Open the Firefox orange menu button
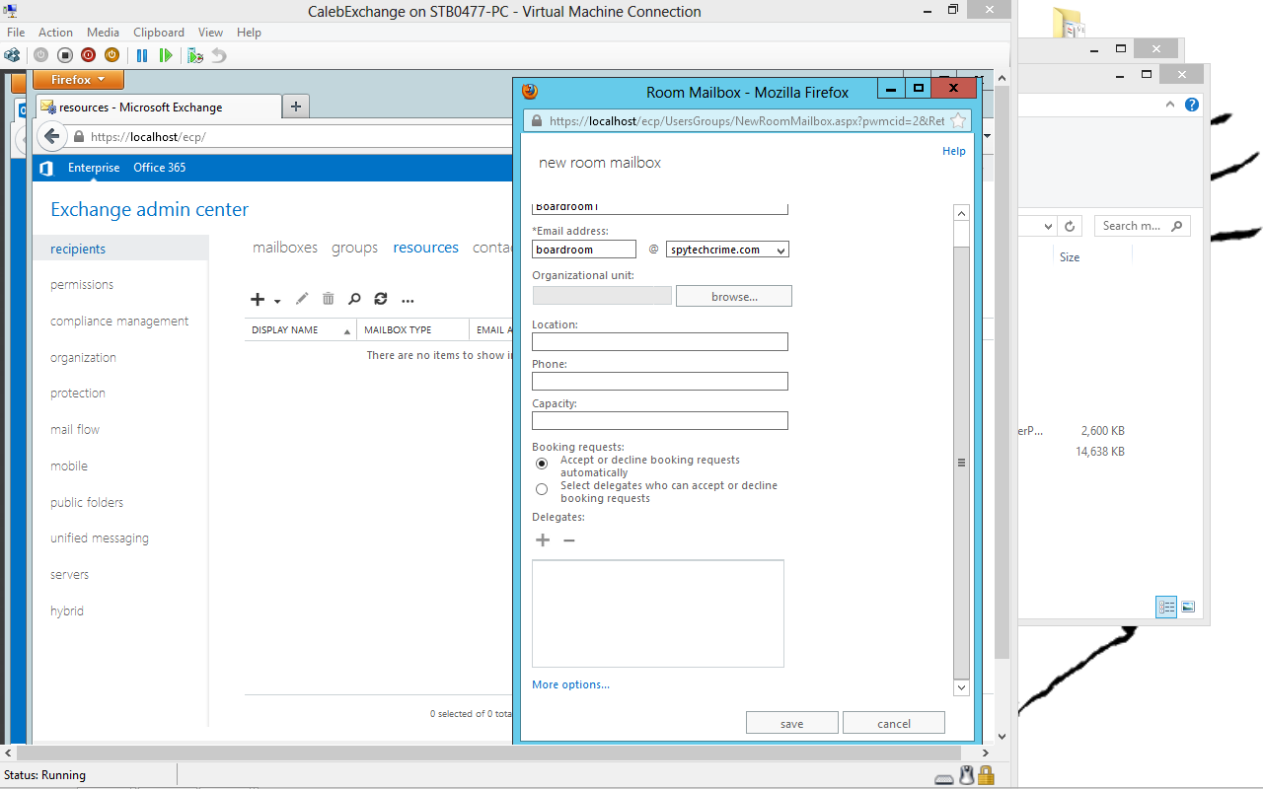Viewport: 1263px width, 789px height. pyautogui.click(x=78, y=80)
